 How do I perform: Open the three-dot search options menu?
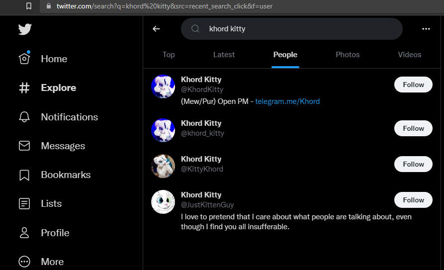(426, 29)
